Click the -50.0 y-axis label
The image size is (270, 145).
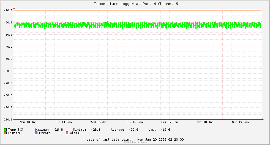8,59
